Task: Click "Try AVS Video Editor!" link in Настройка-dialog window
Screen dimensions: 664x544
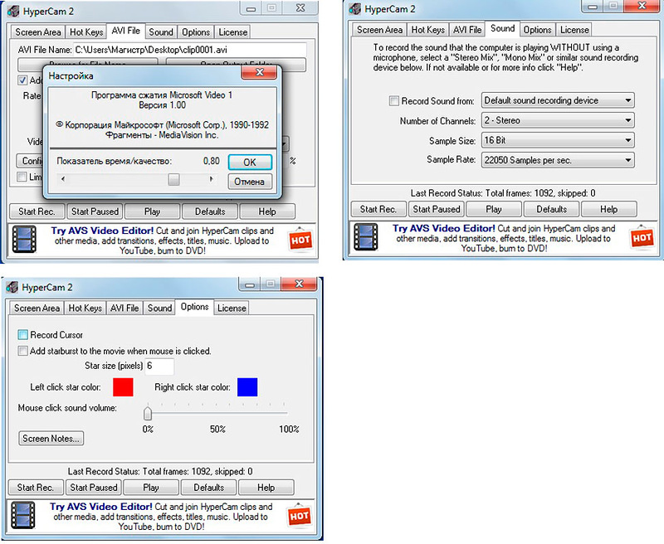Action: click(x=102, y=231)
